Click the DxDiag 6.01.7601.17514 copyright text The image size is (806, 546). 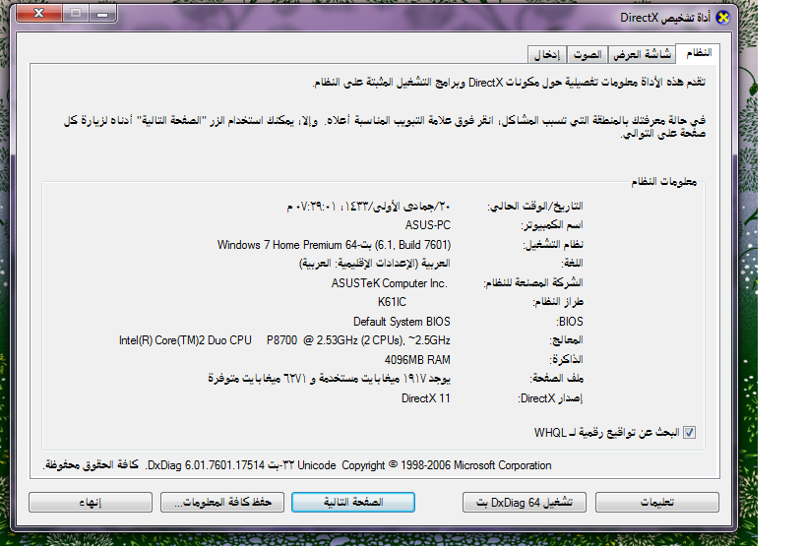[x=297, y=465]
